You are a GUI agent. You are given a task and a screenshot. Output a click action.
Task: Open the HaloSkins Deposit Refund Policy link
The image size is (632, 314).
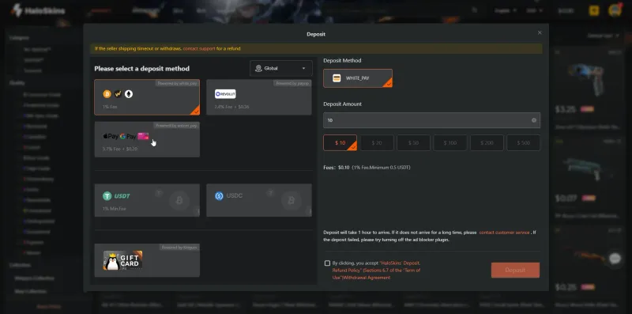pos(376,270)
